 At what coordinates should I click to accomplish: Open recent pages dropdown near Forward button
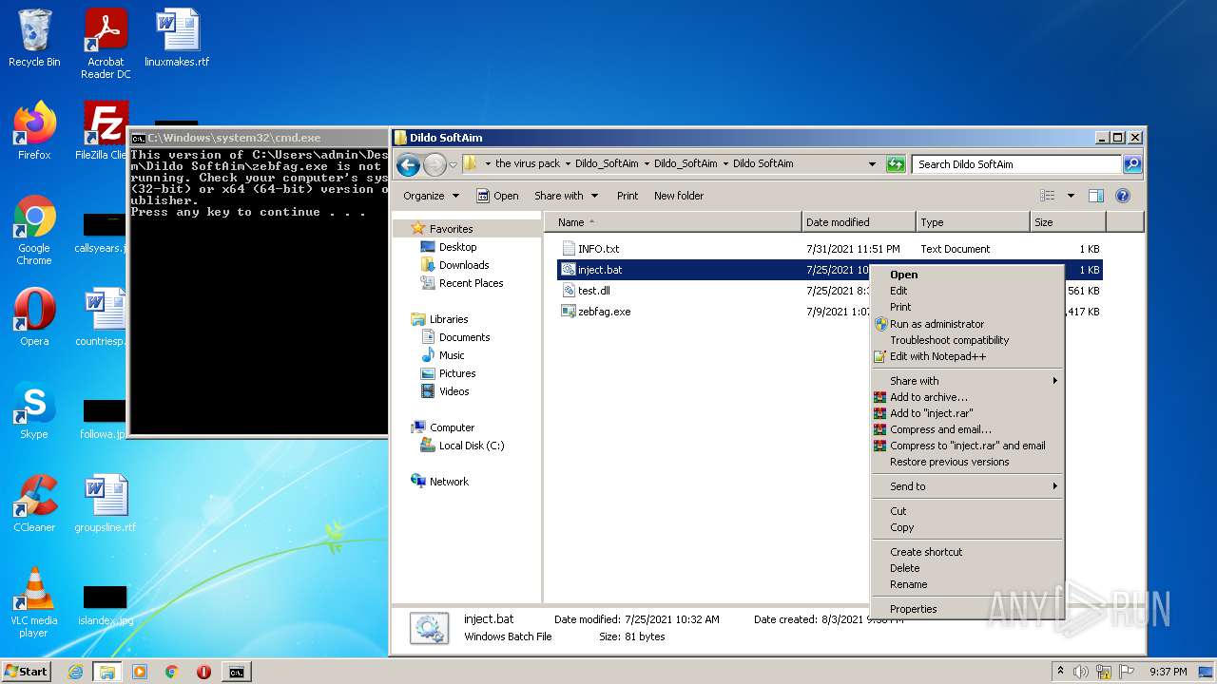point(453,164)
